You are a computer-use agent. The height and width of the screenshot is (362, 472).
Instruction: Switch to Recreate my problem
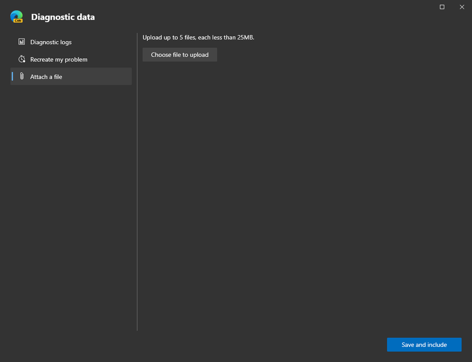tap(71, 60)
